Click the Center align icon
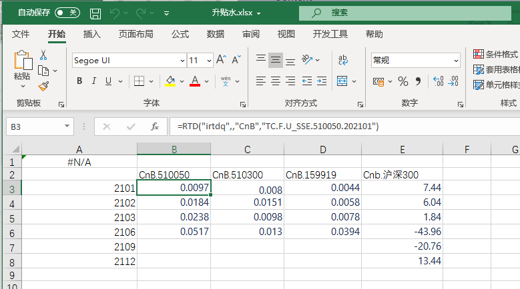Viewport: 520px width, 289px height. [x=276, y=81]
